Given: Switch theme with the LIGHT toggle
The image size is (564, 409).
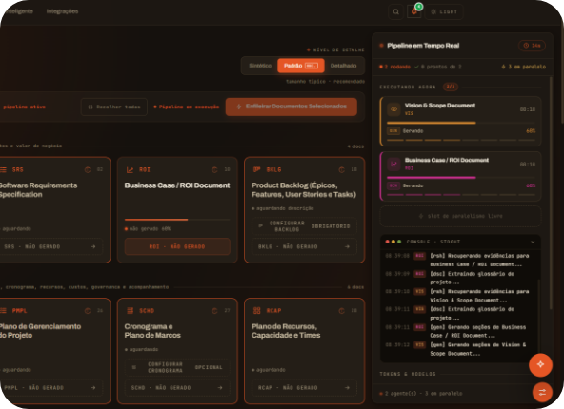Looking at the screenshot, I should (444, 11).
